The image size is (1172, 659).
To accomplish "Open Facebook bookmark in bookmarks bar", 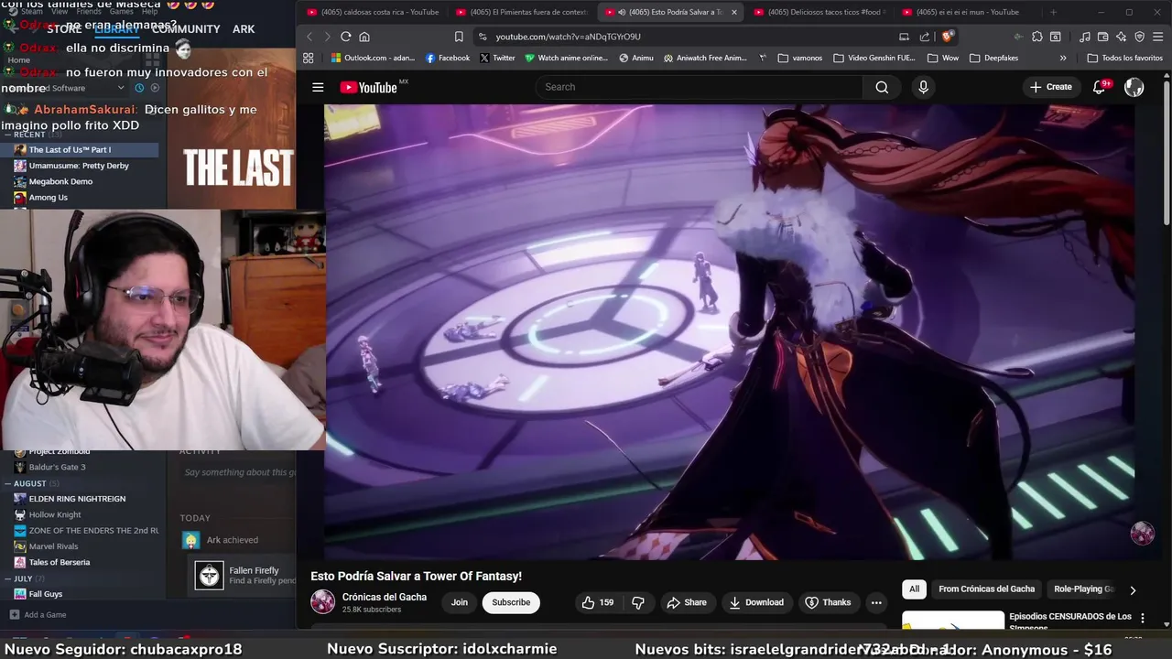I will pos(448,58).
